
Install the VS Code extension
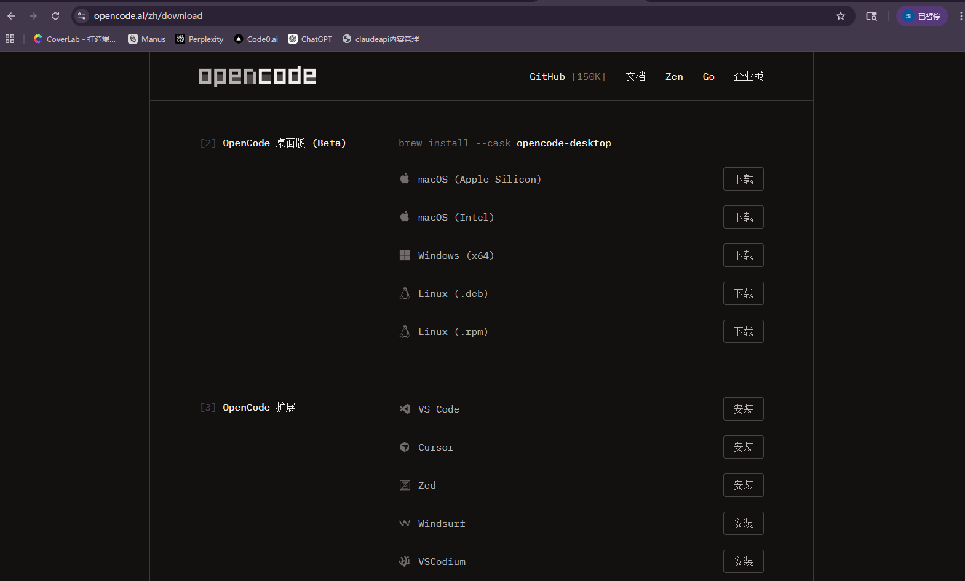744,409
